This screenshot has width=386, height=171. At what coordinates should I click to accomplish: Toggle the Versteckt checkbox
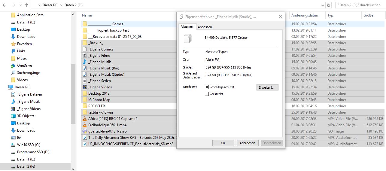(207, 94)
